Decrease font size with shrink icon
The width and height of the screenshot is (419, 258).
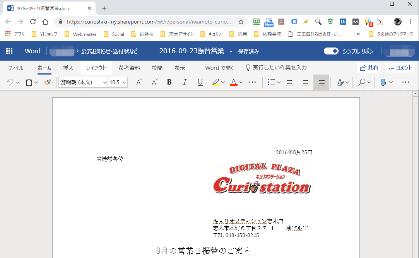(x=155, y=82)
